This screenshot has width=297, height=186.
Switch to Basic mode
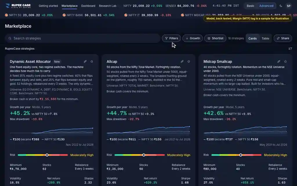point(250,6)
